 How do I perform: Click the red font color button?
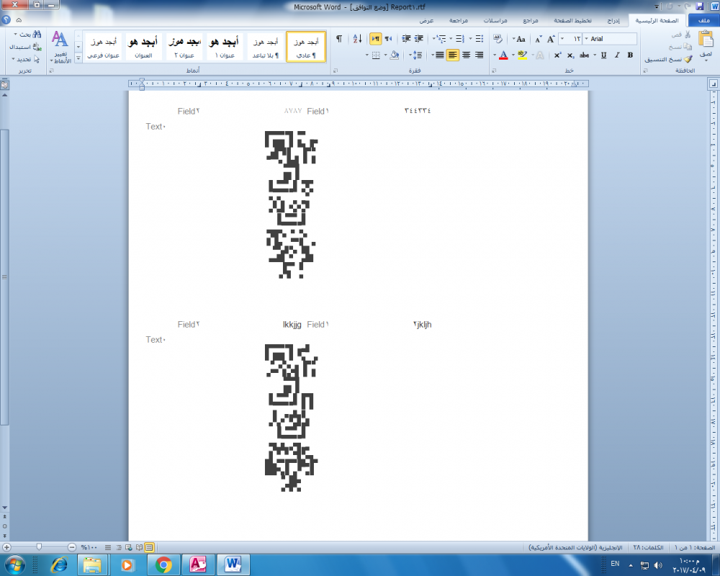[x=503, y=55]
